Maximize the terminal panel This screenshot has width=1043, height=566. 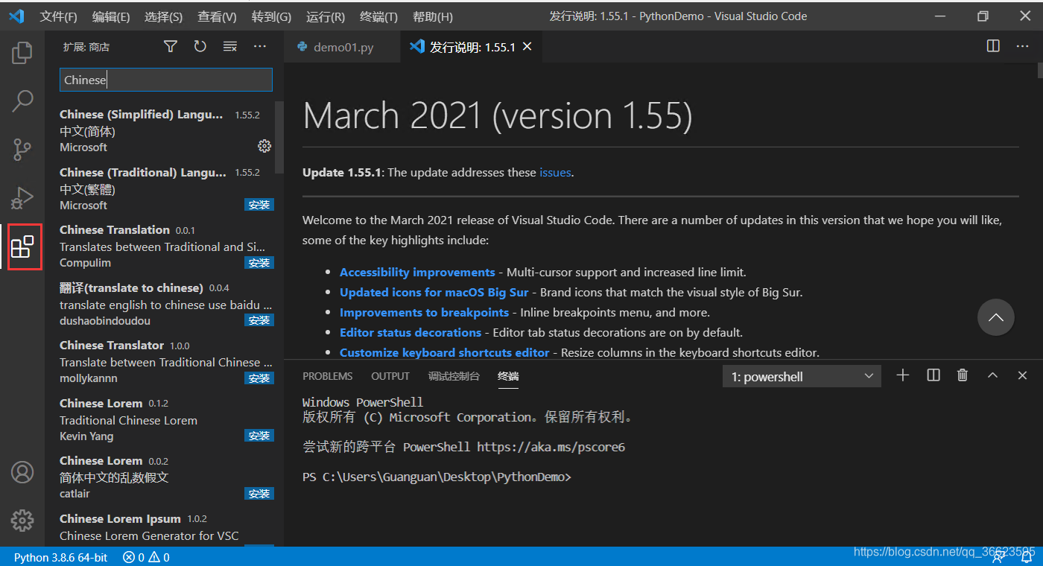(x=992, y=375)
